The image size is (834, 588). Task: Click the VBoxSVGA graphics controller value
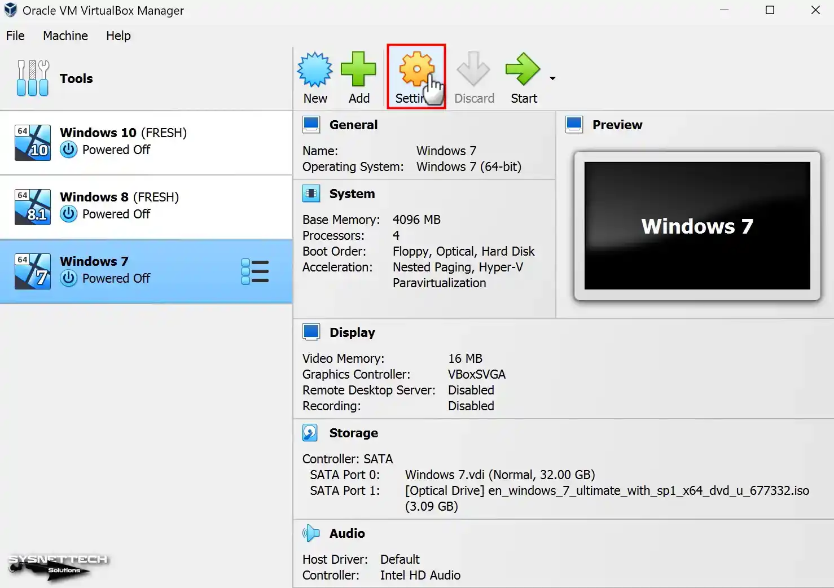pyautogui.click(x=477, y=374)
